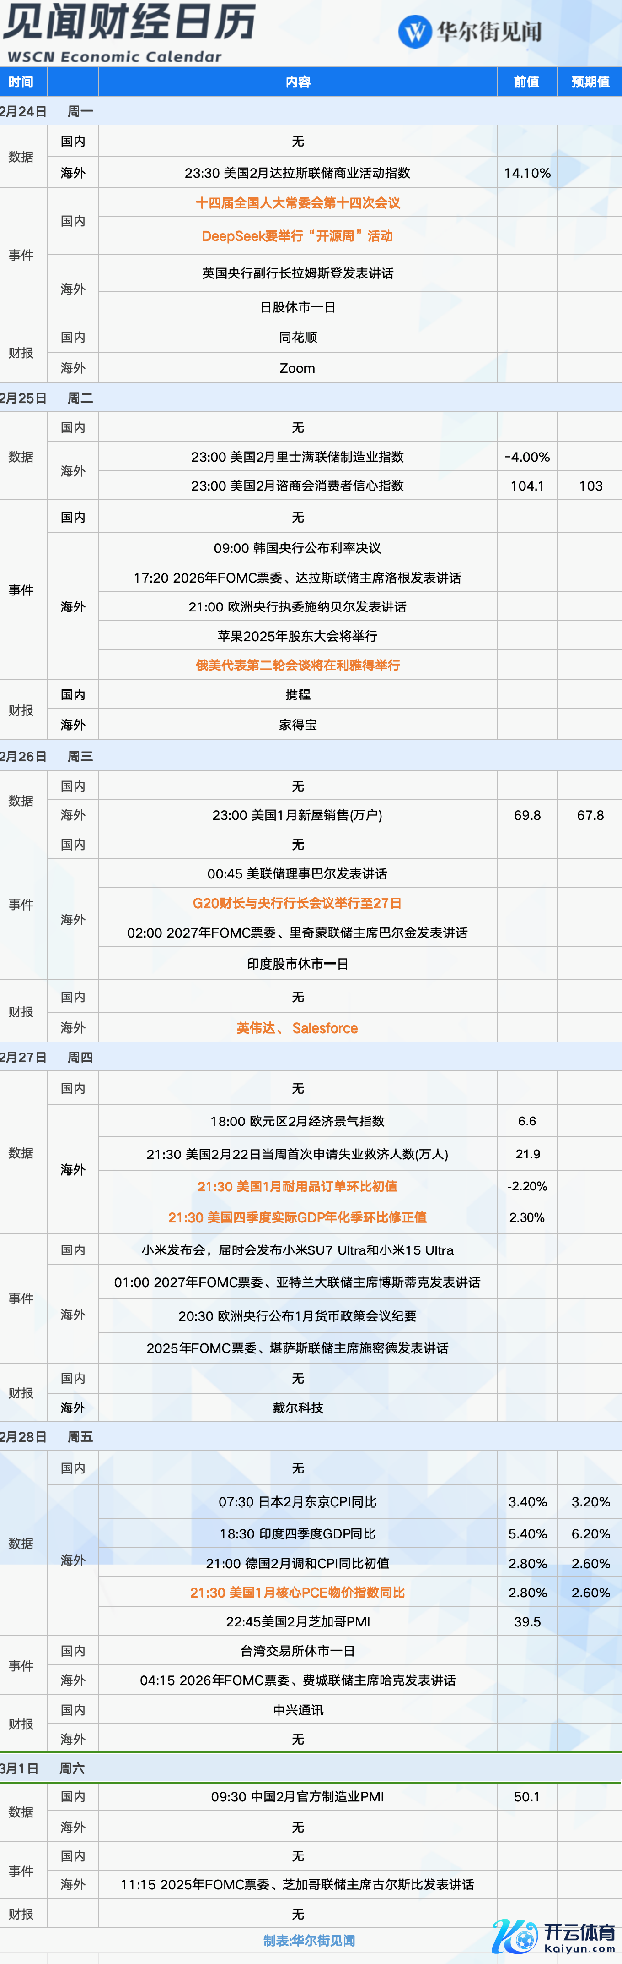Click the 美国1月耐用品订单环比初值 entry
This screenshot has width=622, height=1964.
[297, 1186]
